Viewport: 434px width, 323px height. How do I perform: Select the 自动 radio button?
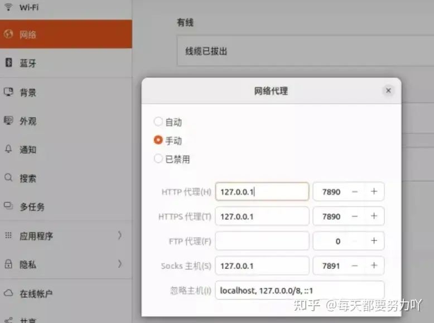click(158, 121)
